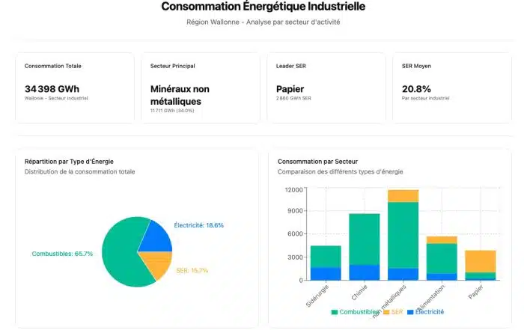Toggle Électricité series in the legend
Screen dimensions: 524x330
pos(425,311)
